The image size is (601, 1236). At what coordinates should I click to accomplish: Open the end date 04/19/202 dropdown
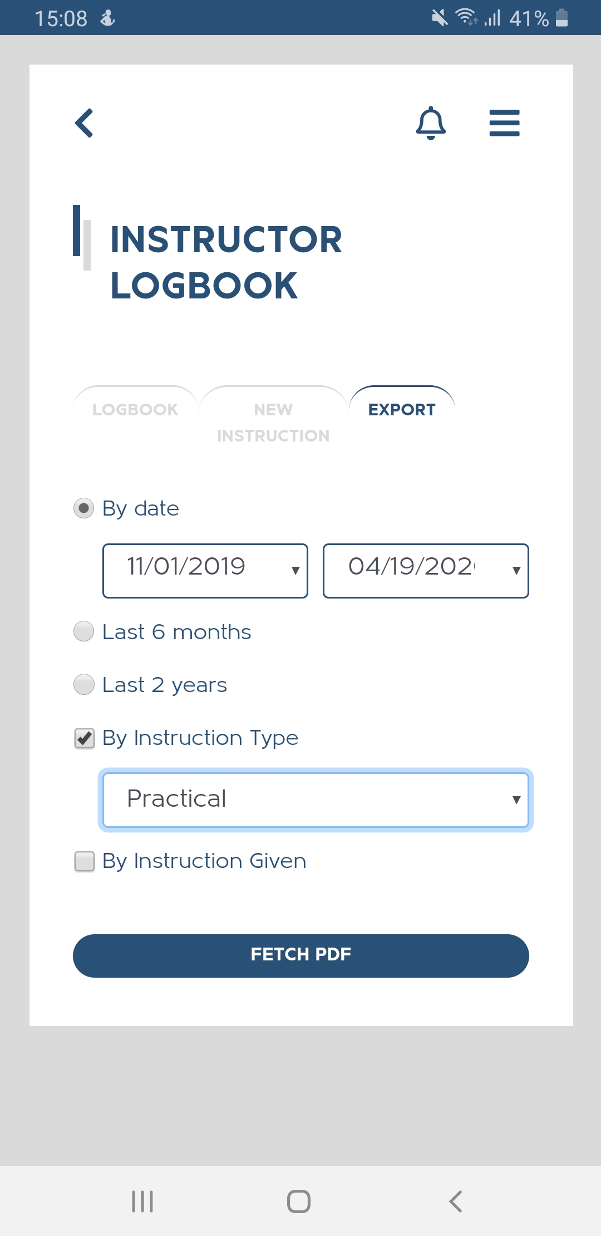[426, 571]
